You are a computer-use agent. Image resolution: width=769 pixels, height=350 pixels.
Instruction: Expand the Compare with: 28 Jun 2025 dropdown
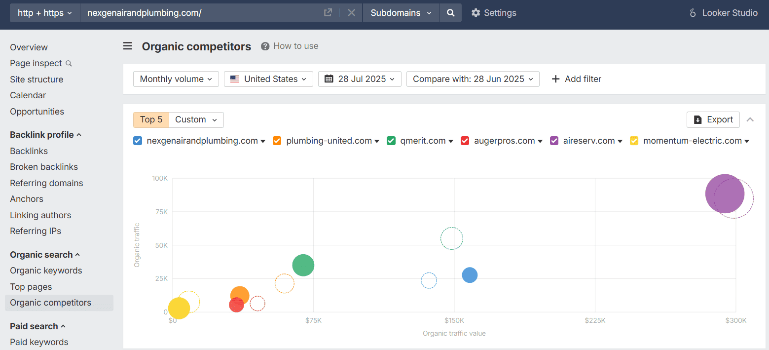tap(472, 79)
